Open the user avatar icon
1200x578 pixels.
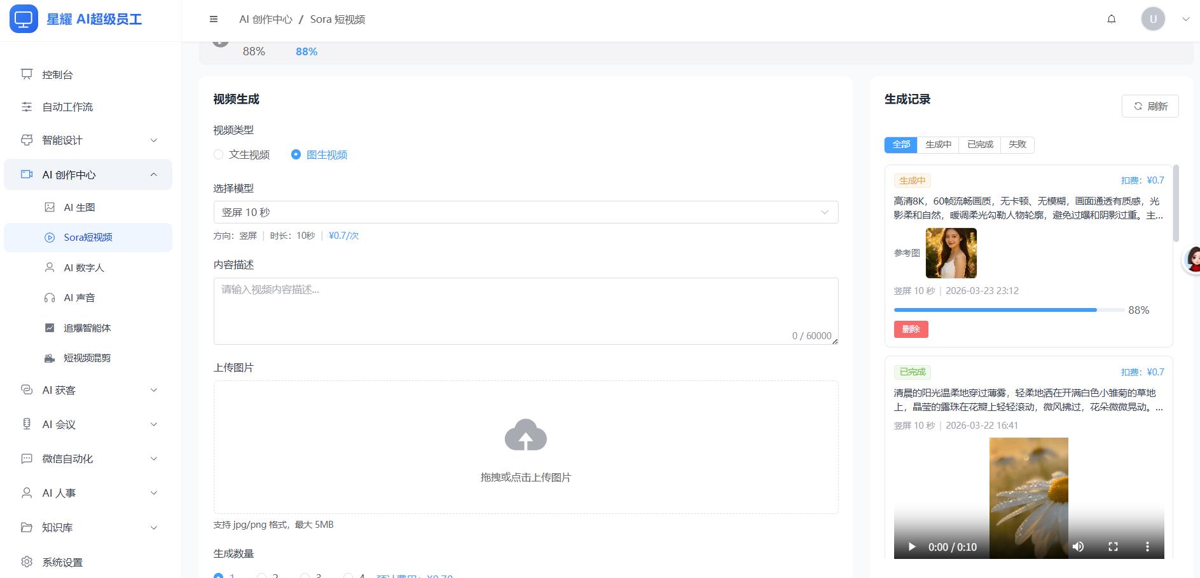1153,19
